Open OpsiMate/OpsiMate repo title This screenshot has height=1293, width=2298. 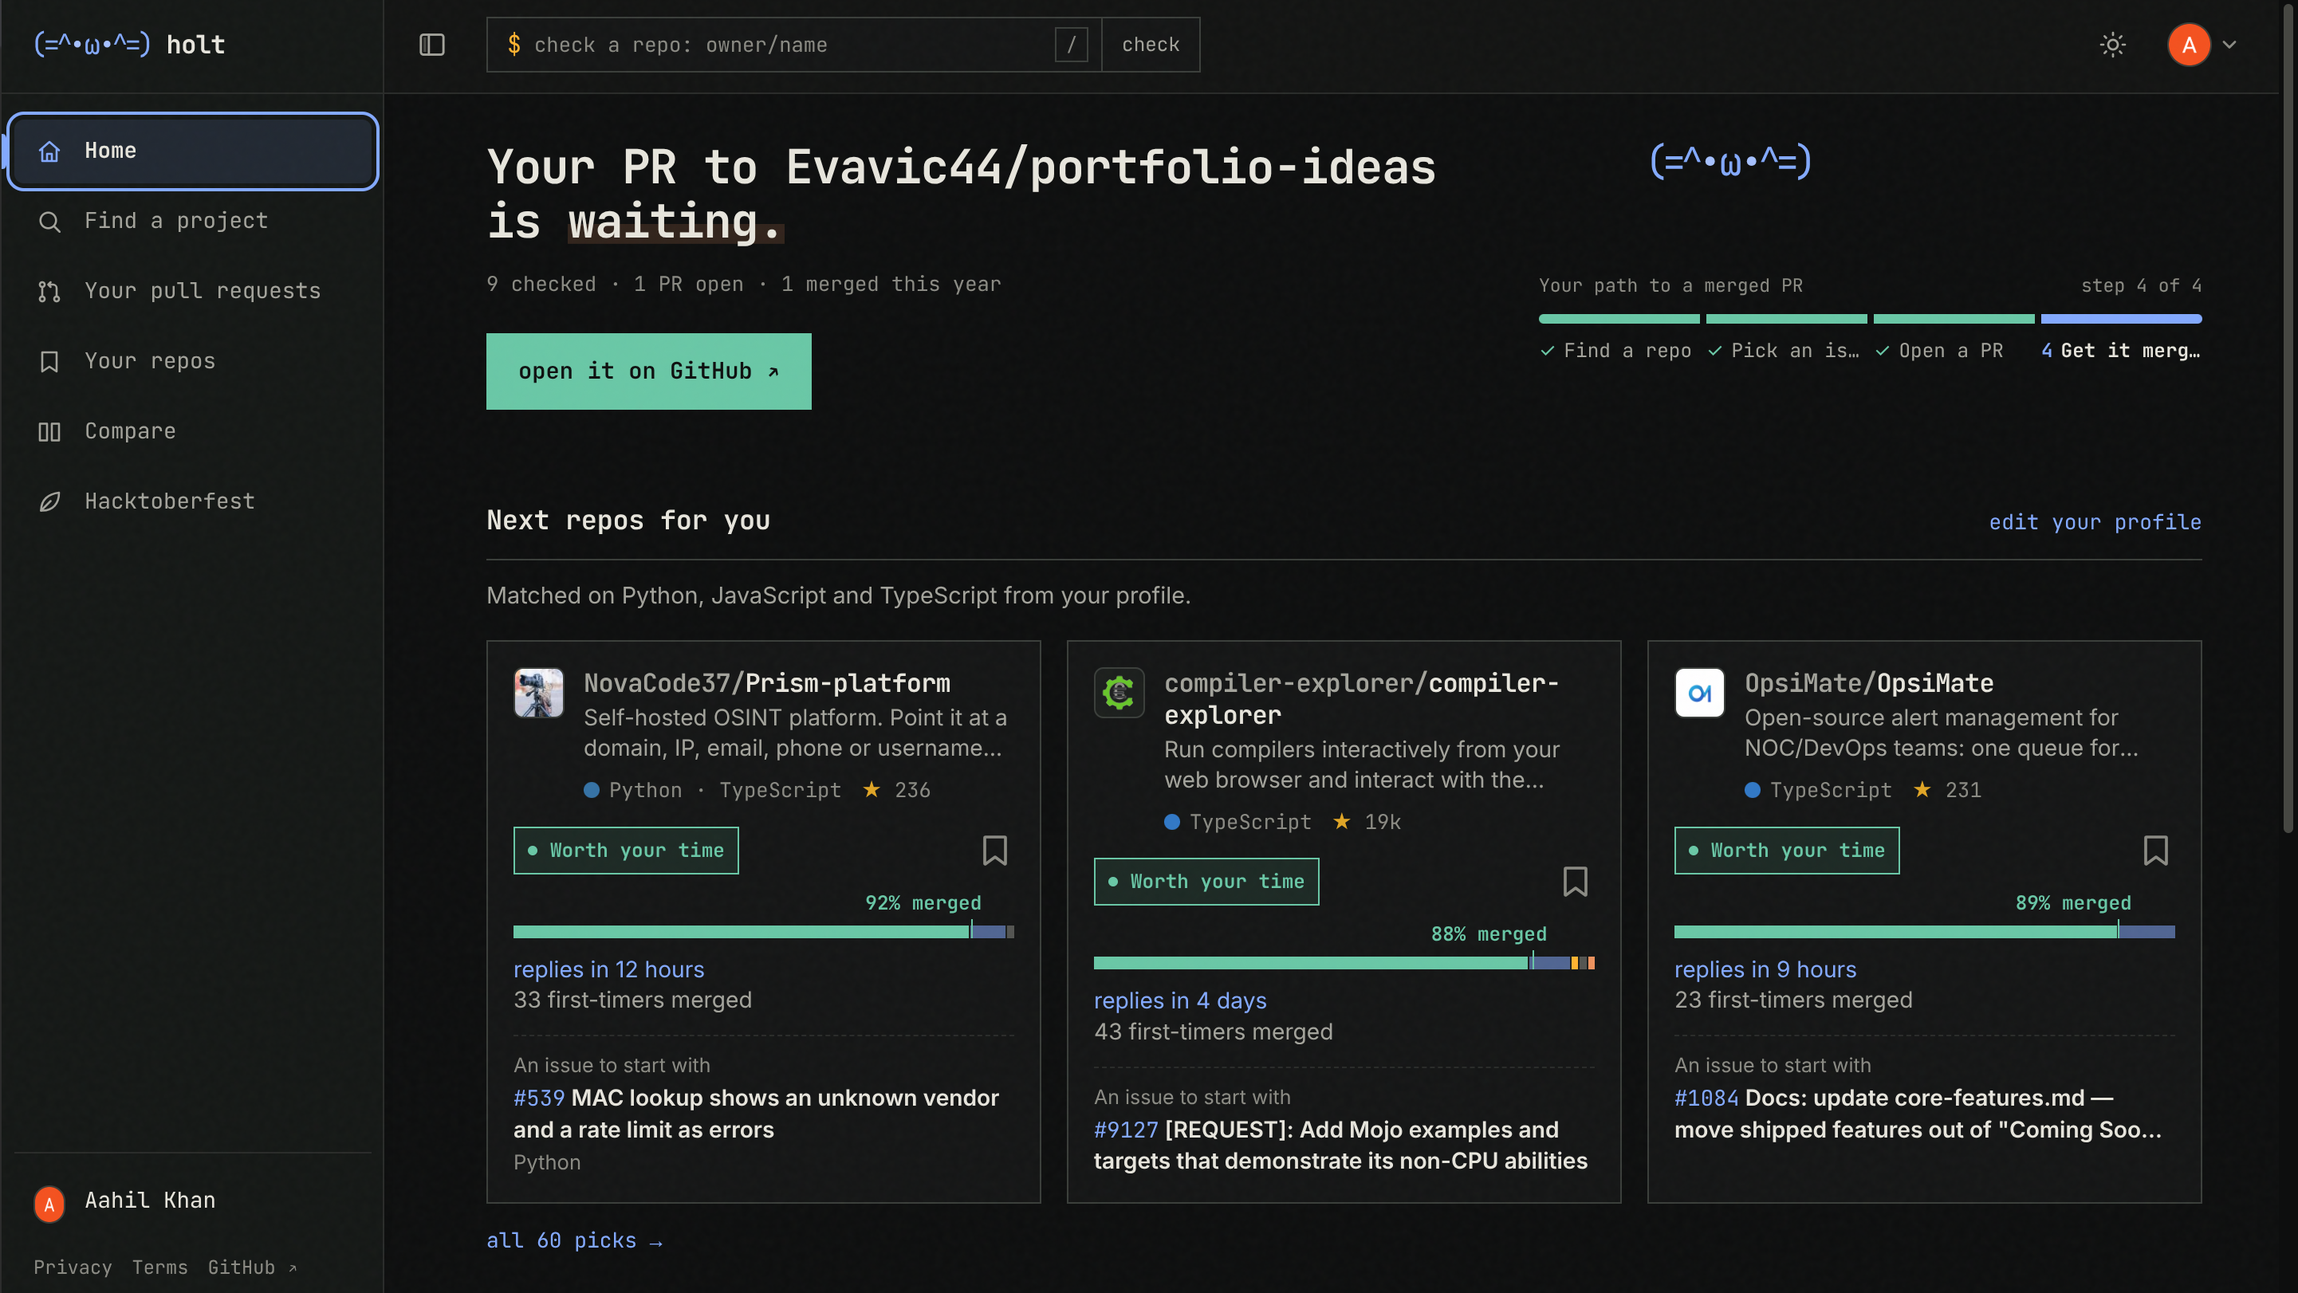tap(1869, 683)
